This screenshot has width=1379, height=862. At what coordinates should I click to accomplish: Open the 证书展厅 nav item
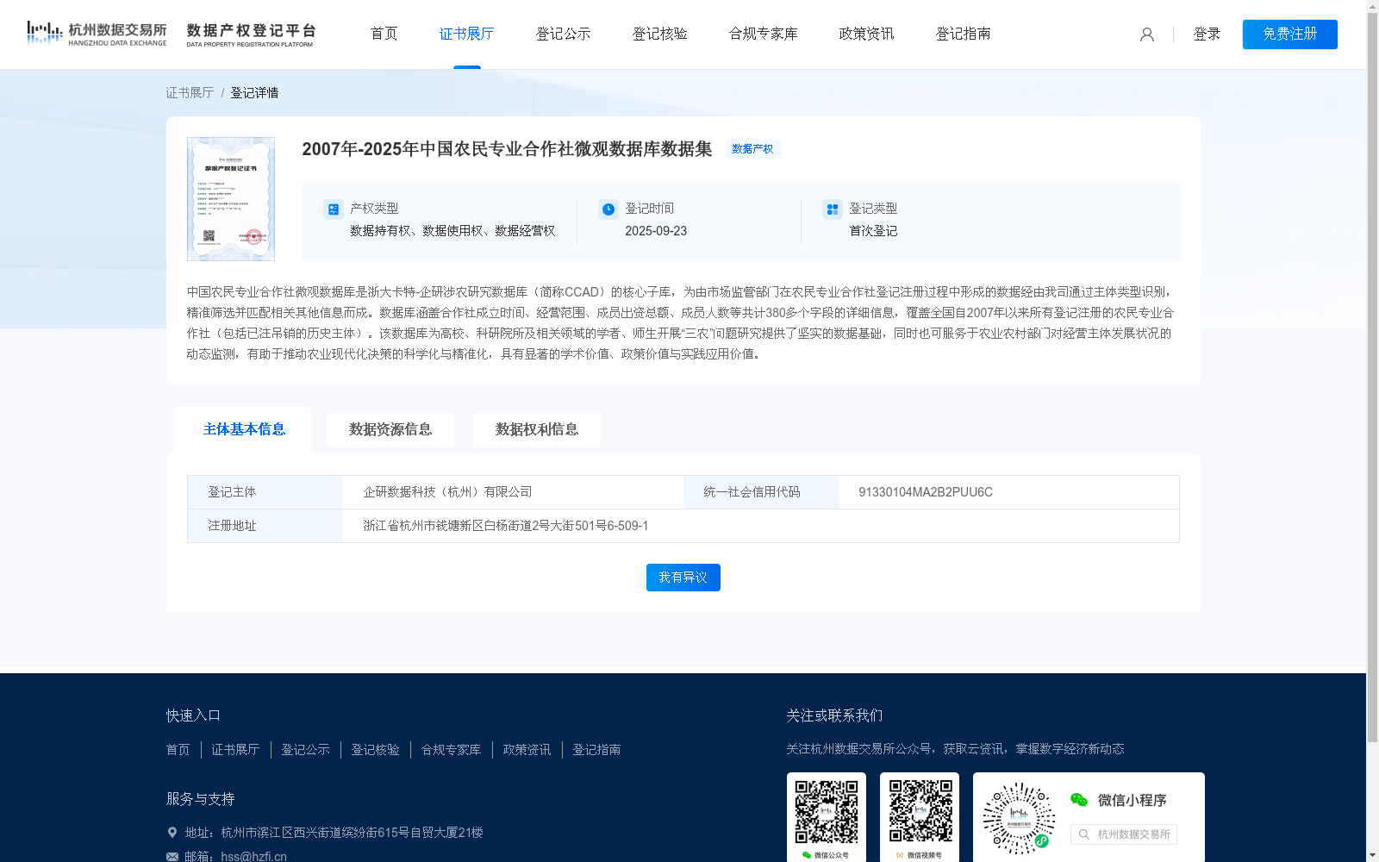coord(467,34)
